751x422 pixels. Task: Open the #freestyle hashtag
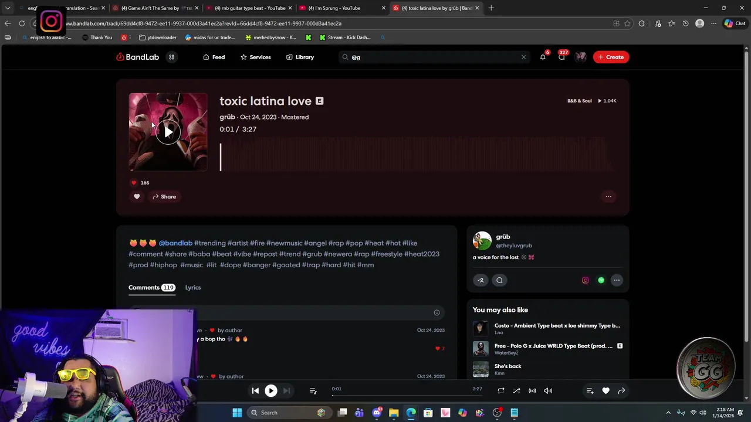387,254
